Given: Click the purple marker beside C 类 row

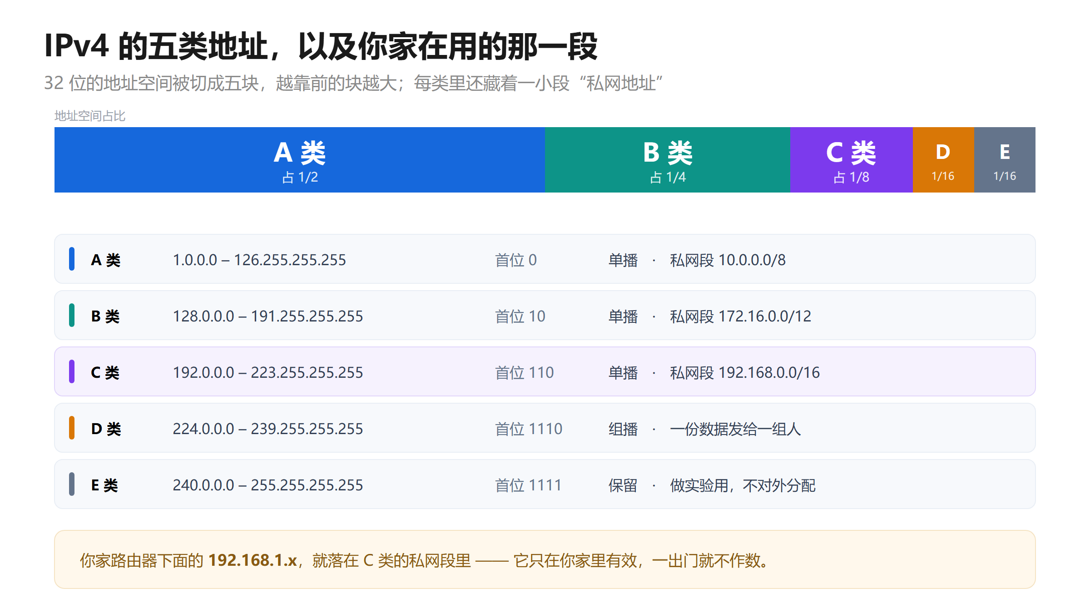Looking at the screenshot, I should [72, 371].
